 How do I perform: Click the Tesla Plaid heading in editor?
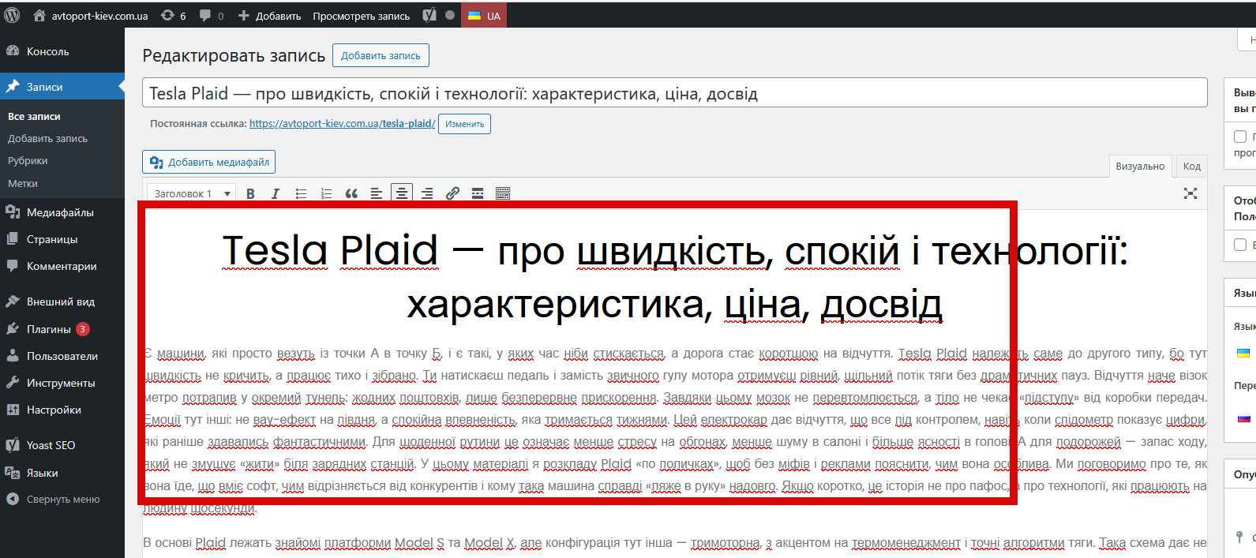coord(675,277)
